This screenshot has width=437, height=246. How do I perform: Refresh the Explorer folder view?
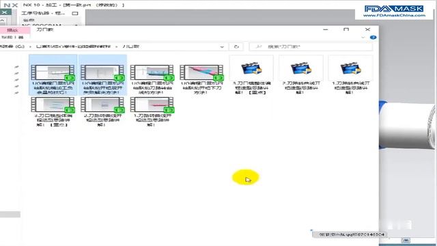[236, 46]
